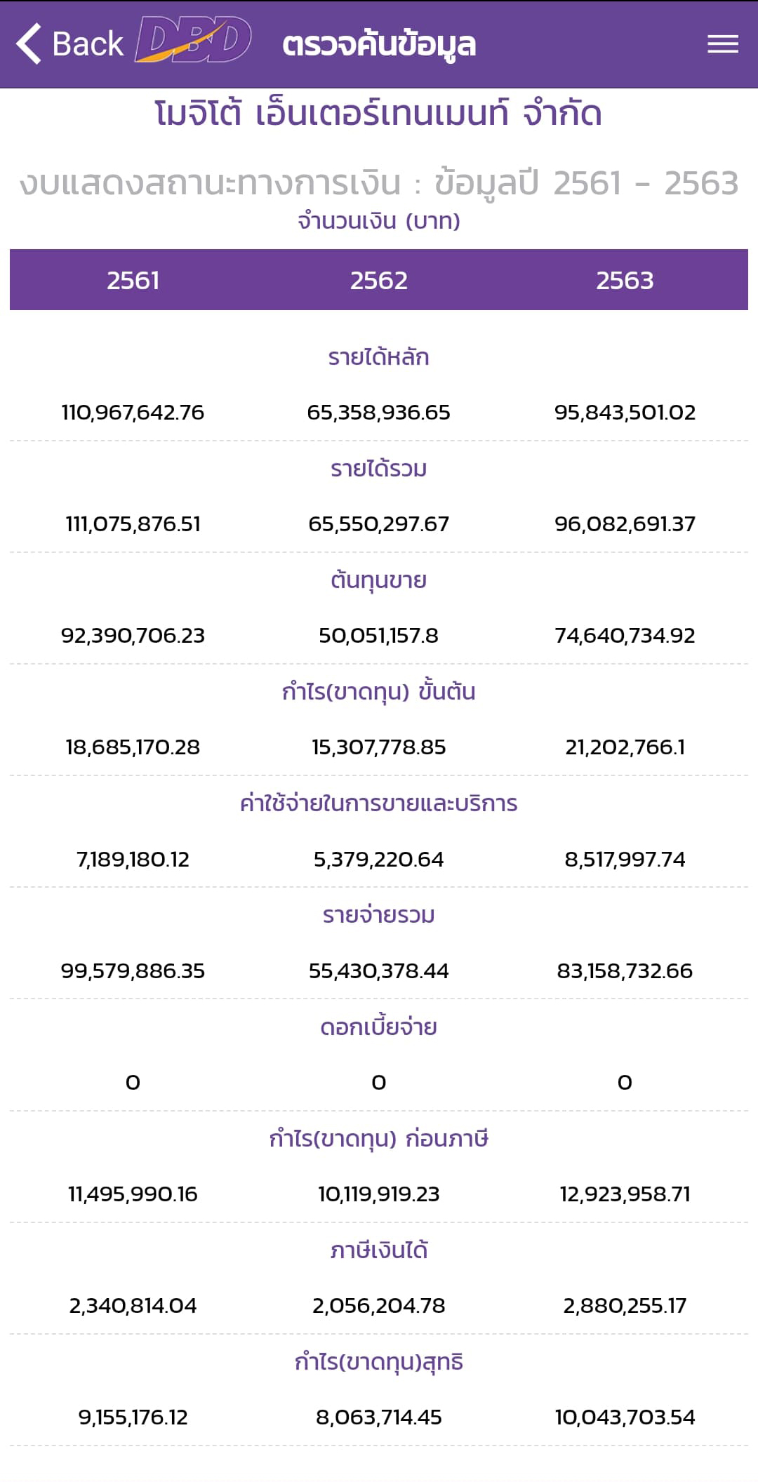Viewport: 758px width, 1482px height.
Task: Open the hamburger menu icon
Action: [722, 44]
